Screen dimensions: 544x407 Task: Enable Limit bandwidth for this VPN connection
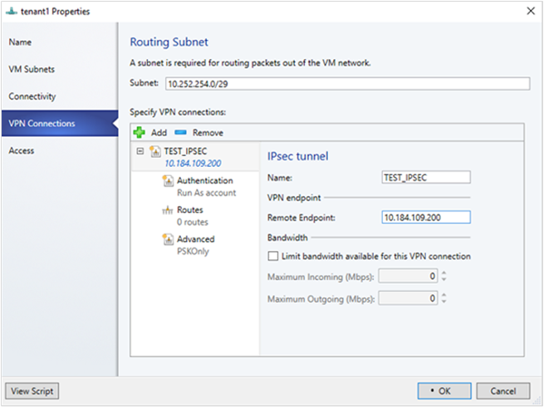coord(273,256)
